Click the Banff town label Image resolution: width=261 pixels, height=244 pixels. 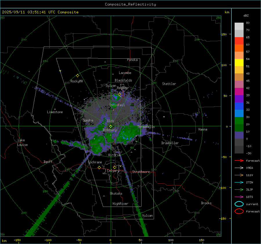[48, 162]
